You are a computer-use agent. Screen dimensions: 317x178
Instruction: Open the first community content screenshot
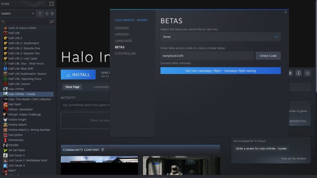click(x=99, y=165)
